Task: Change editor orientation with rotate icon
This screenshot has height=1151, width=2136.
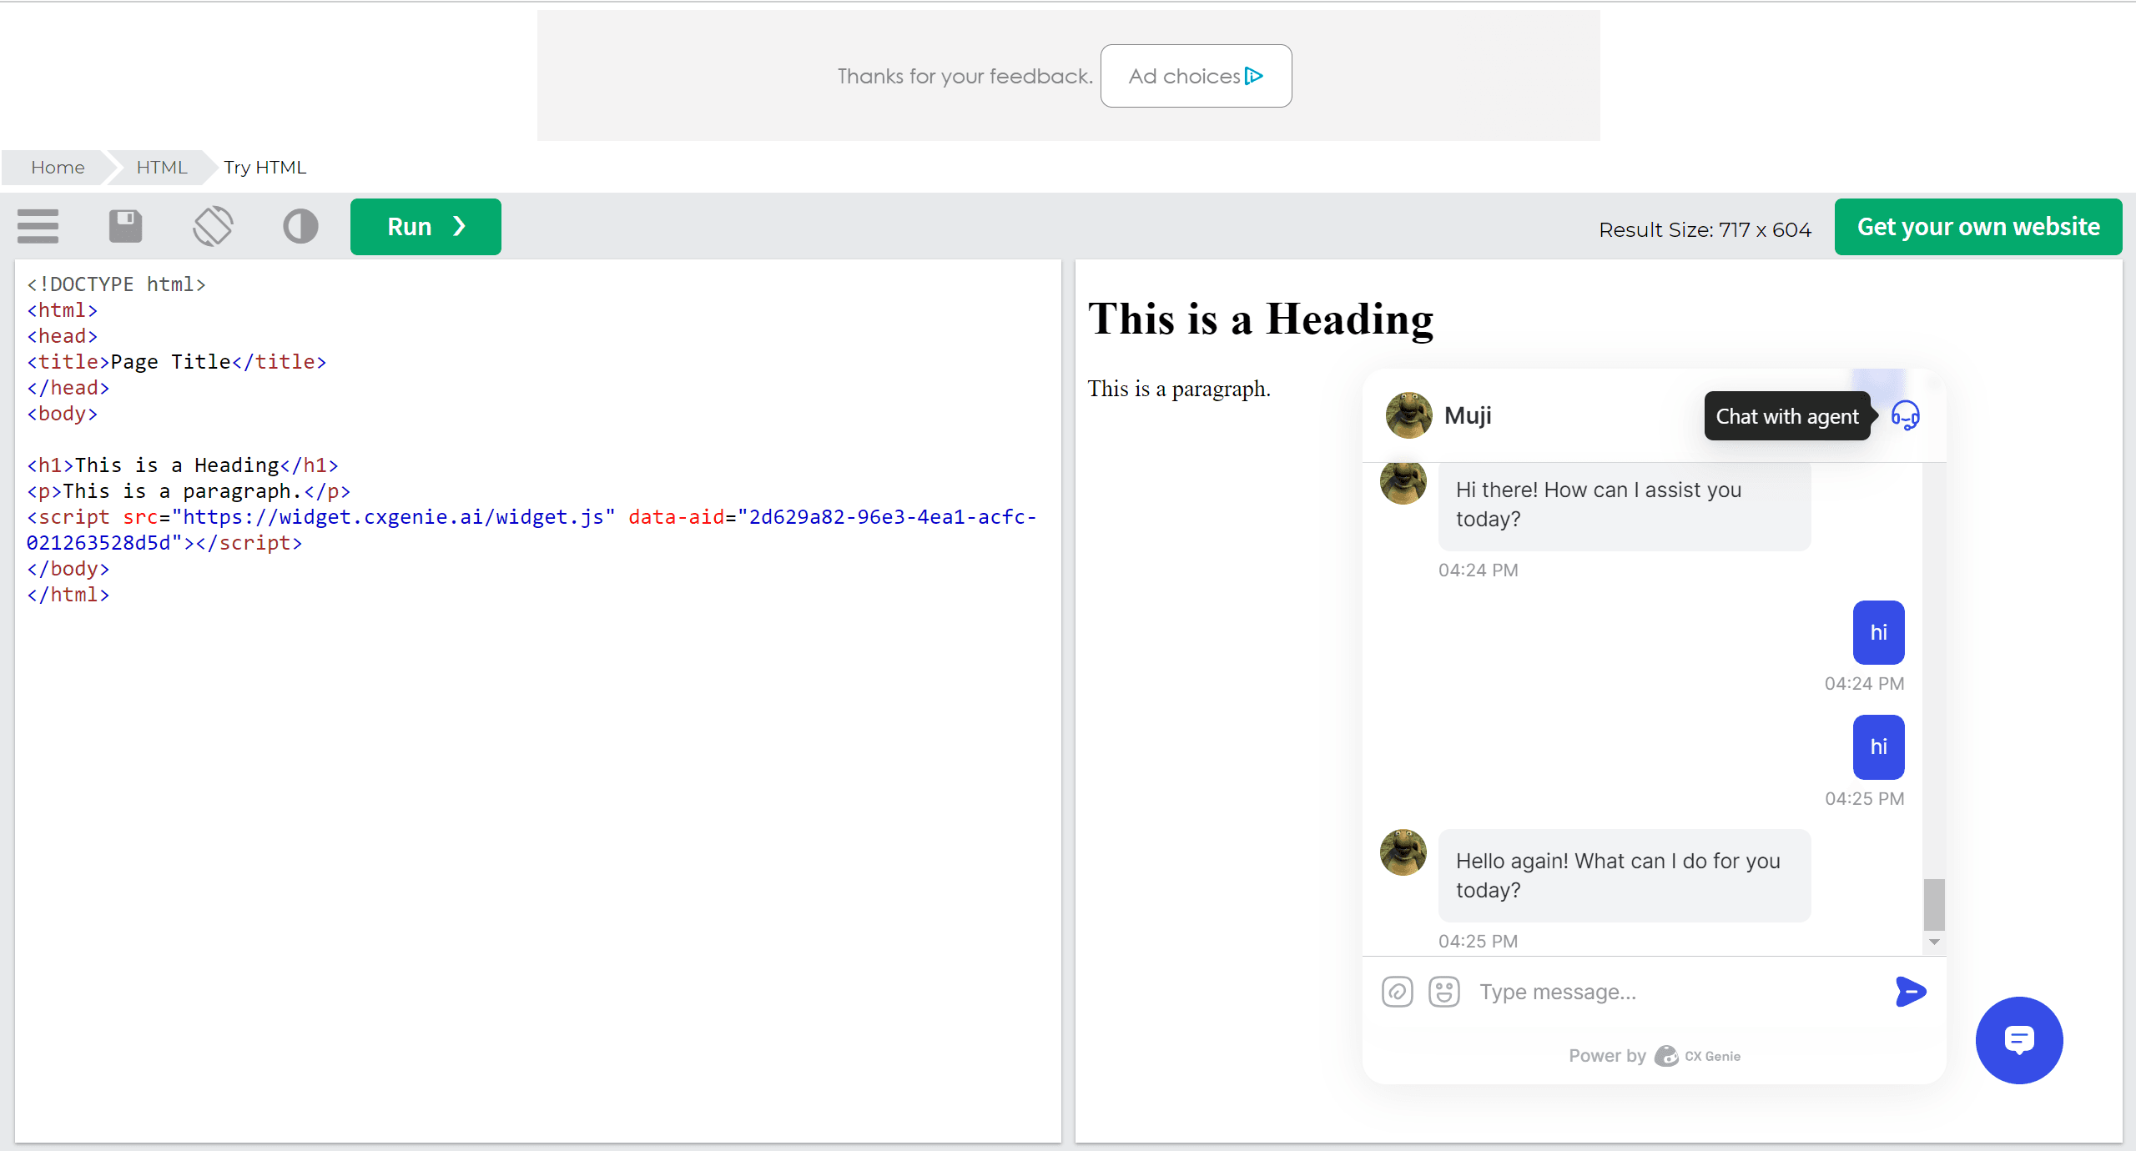Action: tap(213, 226)
